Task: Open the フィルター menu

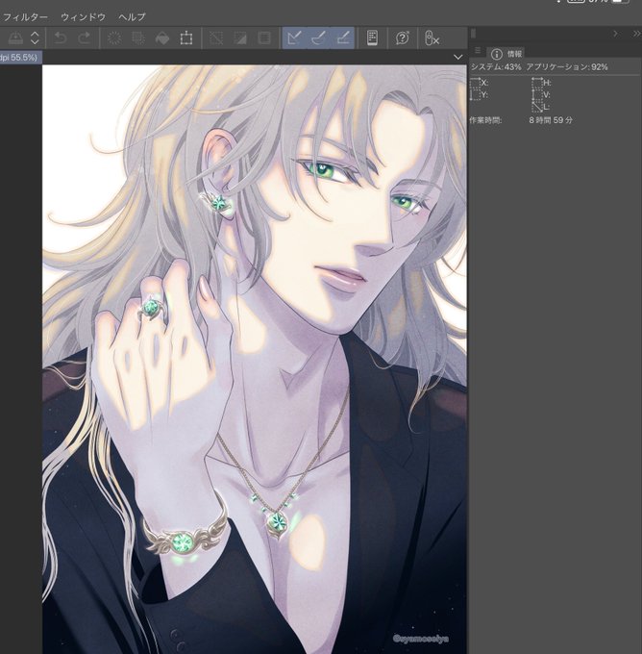Action: (25, 17)
